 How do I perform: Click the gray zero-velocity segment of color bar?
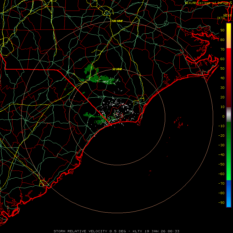click(x=229, y=115)
